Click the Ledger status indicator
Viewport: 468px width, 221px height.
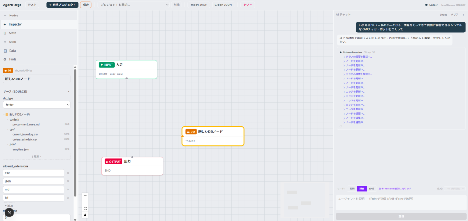pyautogui.click(x=431, y=5)
